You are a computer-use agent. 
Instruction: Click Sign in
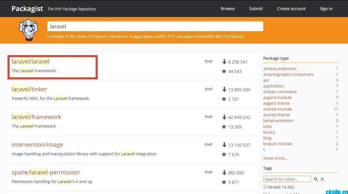click(x=326, y=9)
